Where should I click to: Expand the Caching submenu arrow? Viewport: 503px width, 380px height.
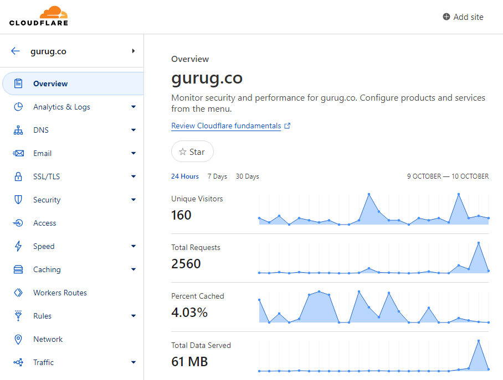click(134, 269)
